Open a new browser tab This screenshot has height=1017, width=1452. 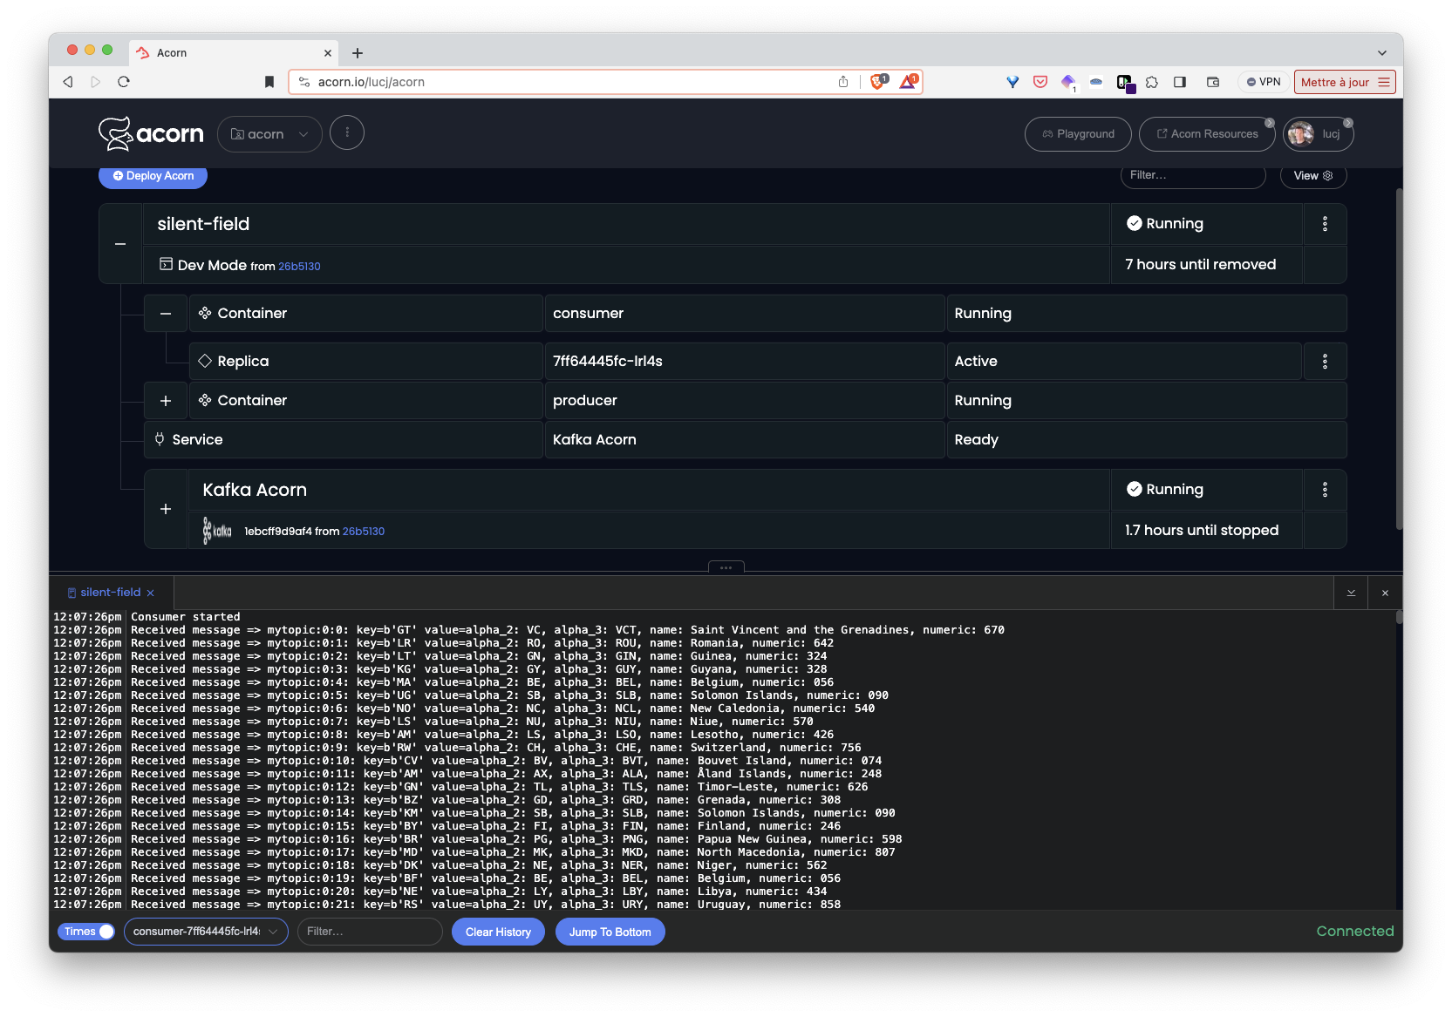pyautogui.click(x=358, y=53)
